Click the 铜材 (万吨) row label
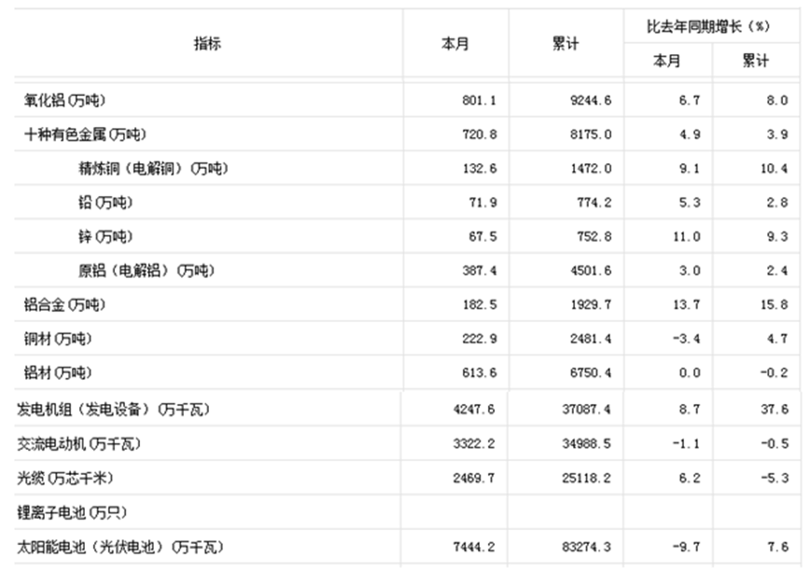The image size is (811, 573). click(x=58, y=339)
